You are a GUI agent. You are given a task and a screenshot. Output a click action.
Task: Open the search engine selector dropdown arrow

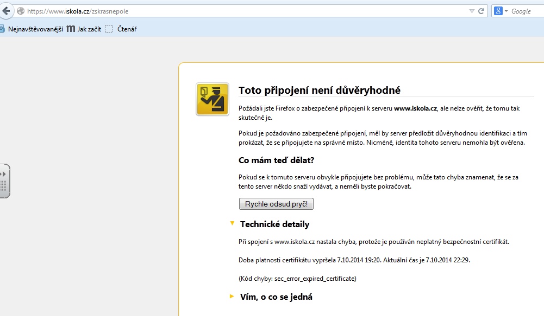point(506,11)
